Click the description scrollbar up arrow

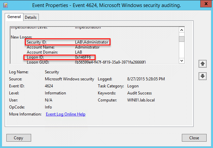[182, 30]
